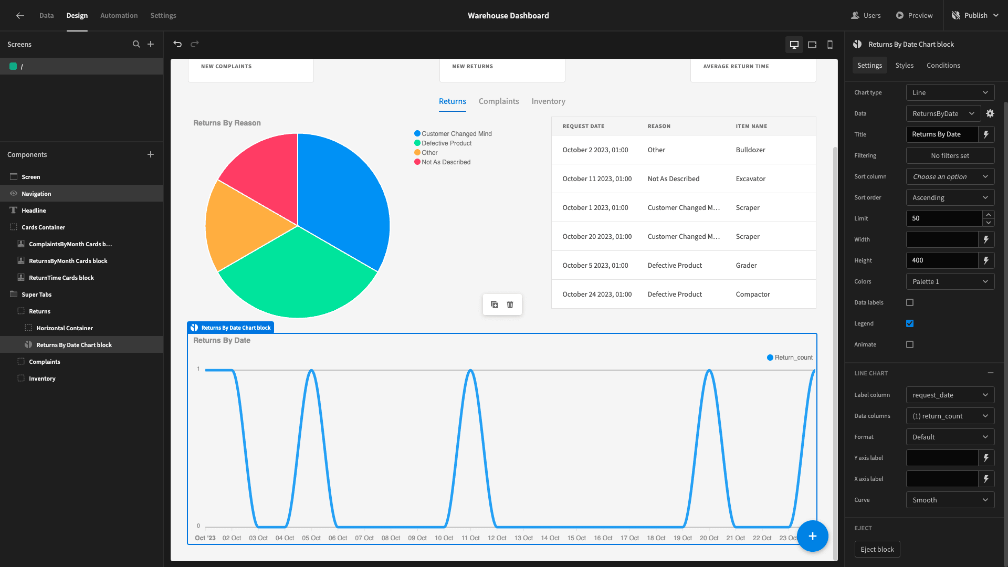Open the Complaints tab in dashboard
Screen dimensions: 1008x567
(499, 101)
